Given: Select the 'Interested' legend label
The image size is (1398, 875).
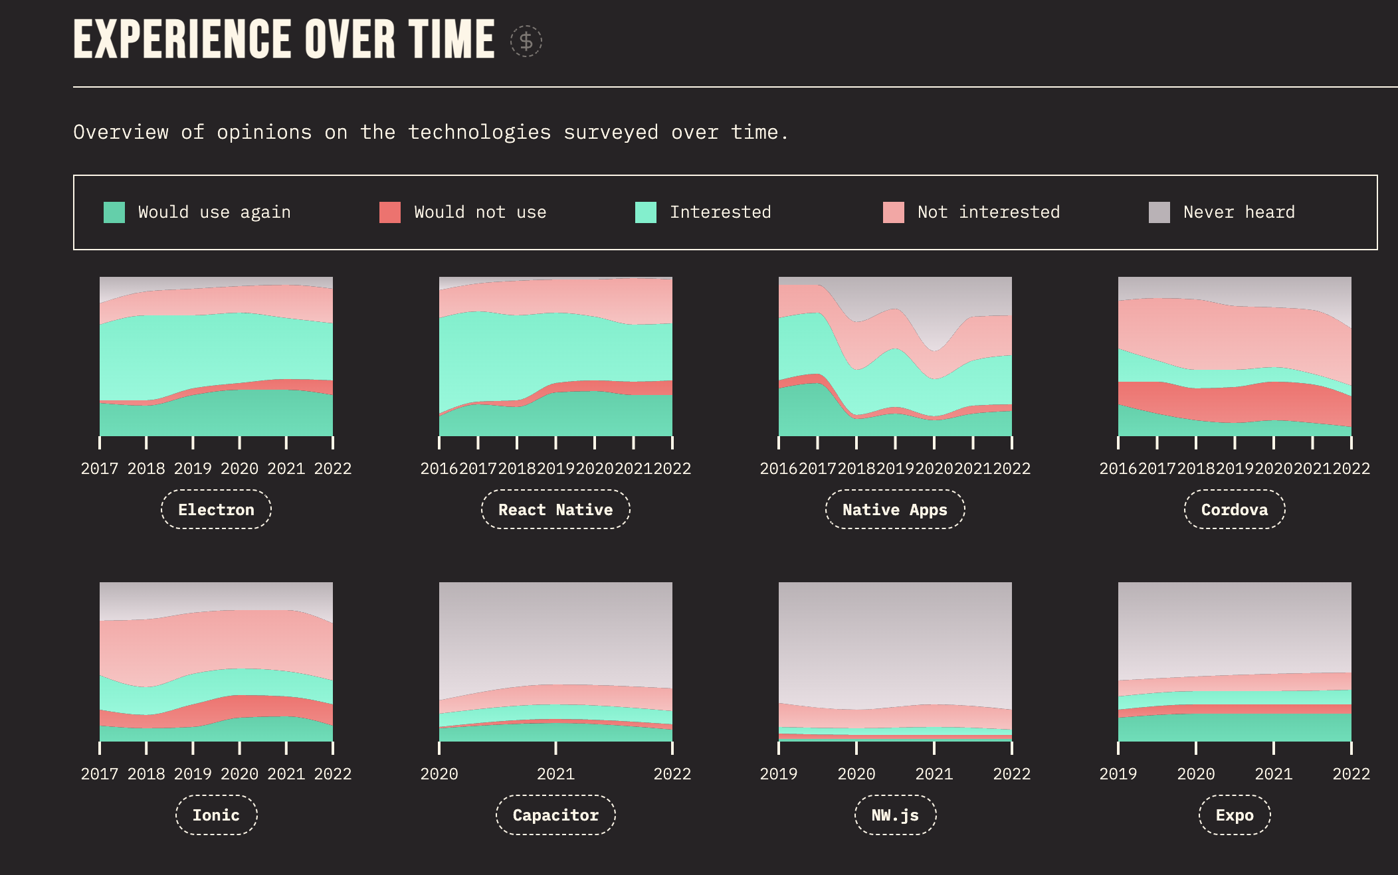Looking at the screenshot, I should point(720,212).
